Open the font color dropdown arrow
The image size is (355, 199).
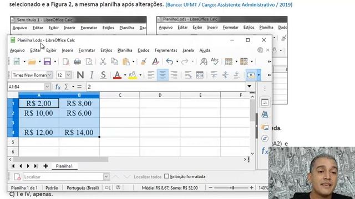(x=125, y=75)
